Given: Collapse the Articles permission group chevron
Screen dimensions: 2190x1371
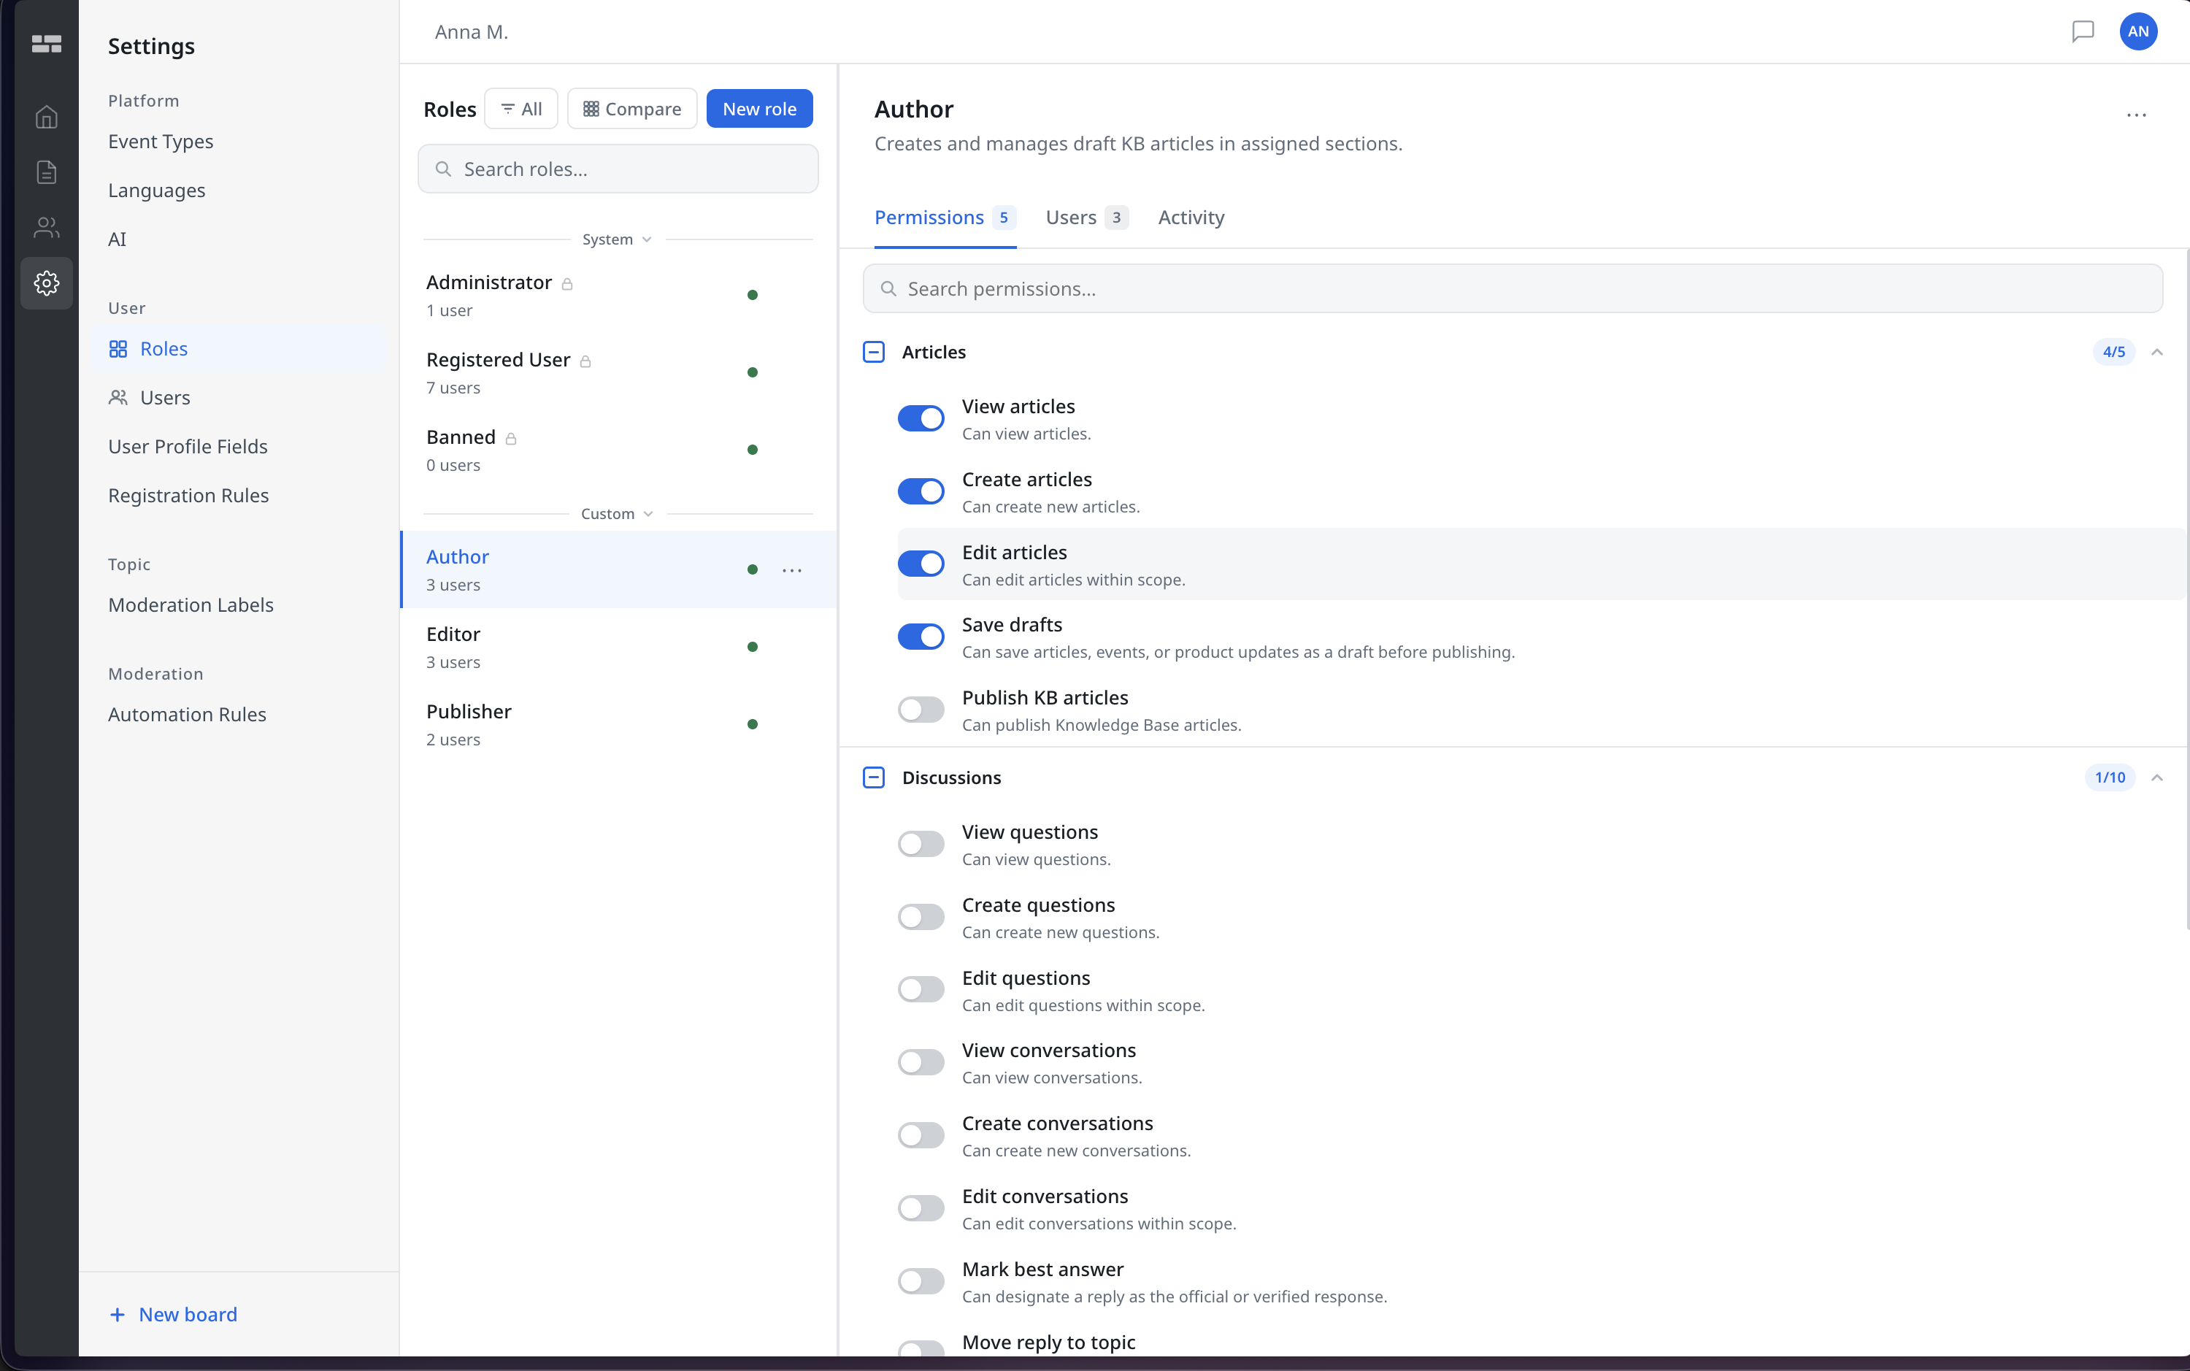Looking at the screenshot, I should tap(2157, 352).
